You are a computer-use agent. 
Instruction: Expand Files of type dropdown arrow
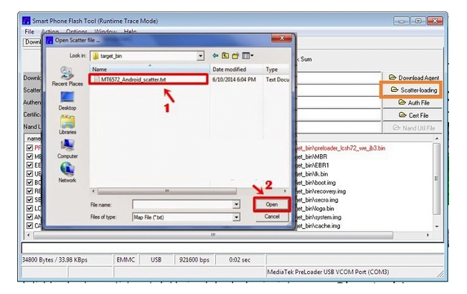click(x=236, y=217)
